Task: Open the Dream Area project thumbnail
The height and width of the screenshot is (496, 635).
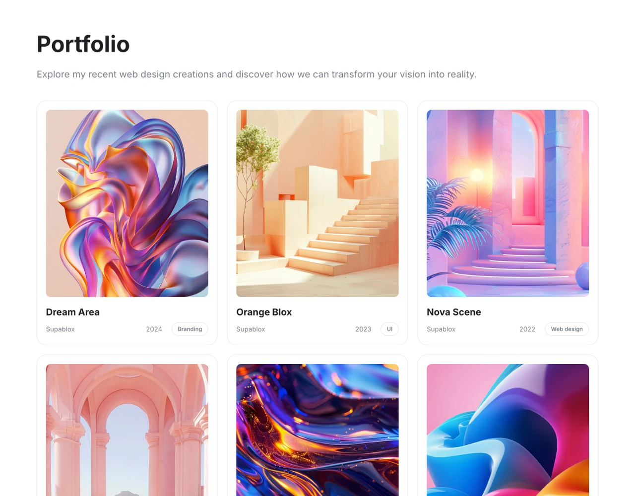Action: [127, 203]
